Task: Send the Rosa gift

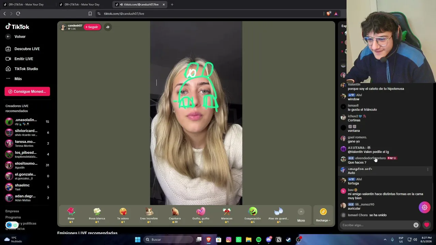Action: tap(71, 215)
